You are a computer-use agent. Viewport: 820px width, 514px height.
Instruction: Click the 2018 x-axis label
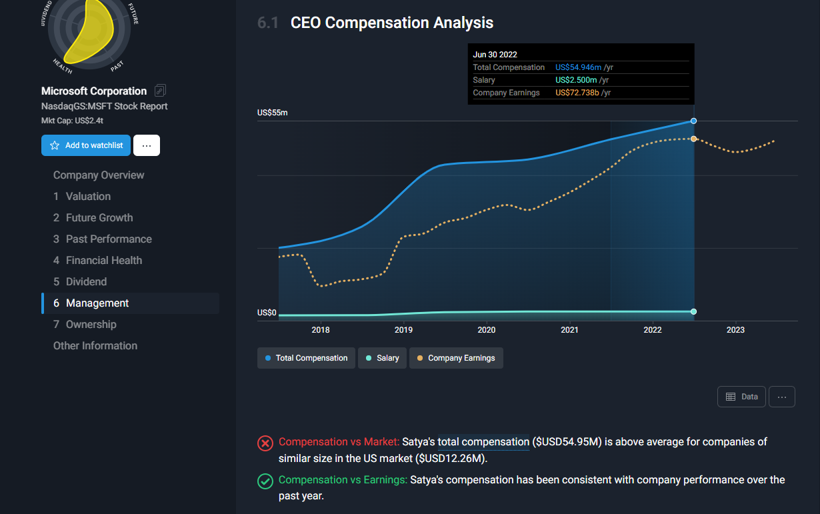coord(321,330)
